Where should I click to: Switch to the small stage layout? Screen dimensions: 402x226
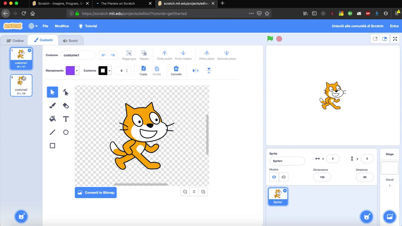375,39
